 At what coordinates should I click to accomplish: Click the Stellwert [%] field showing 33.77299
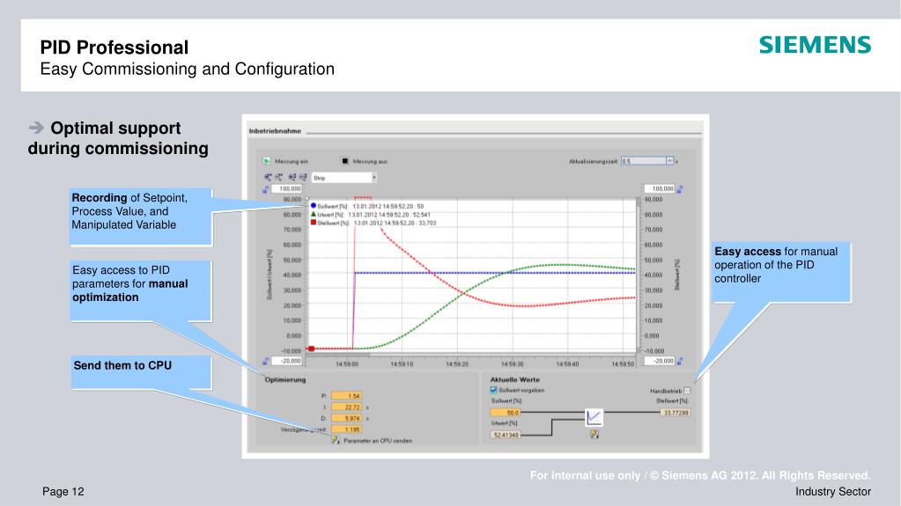click(x=676, y=413)
